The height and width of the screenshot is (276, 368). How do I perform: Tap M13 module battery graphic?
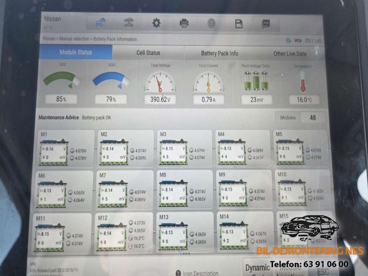click(173, 236)
